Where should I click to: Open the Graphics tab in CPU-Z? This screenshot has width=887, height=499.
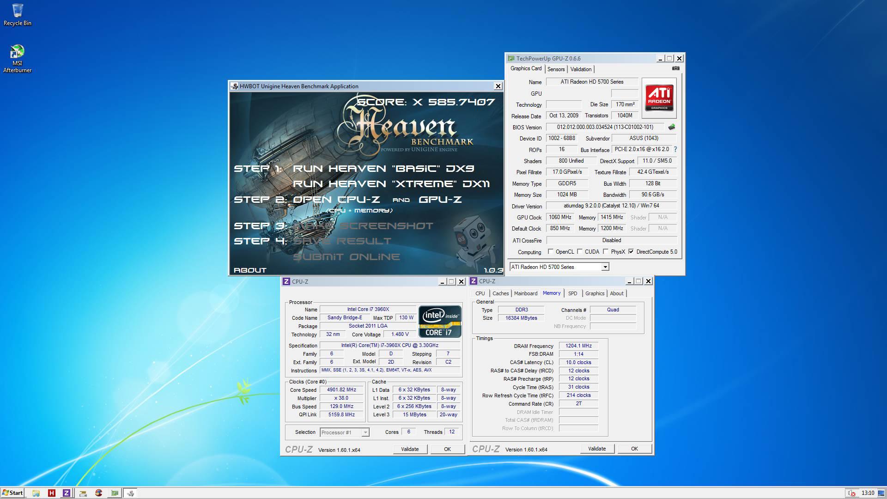click(x=595, y=293)
